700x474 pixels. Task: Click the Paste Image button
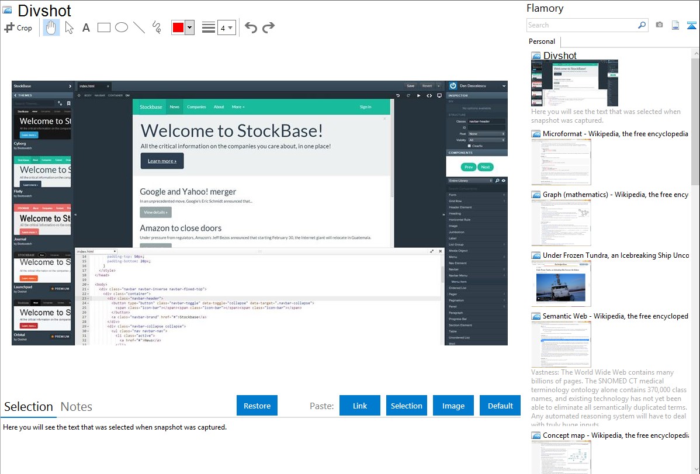pos(453,406)
